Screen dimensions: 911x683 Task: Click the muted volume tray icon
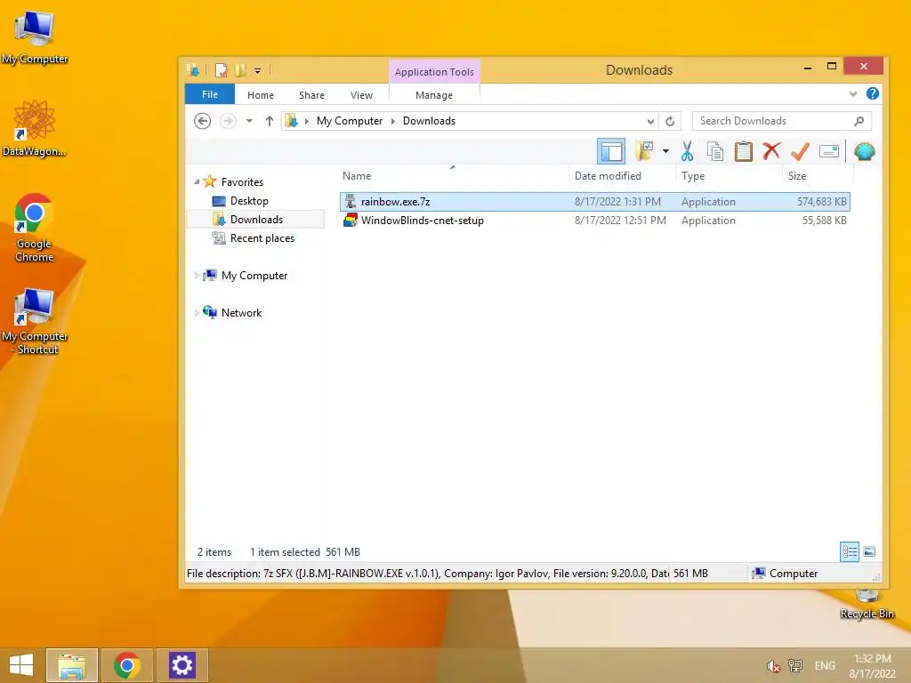coord(773,666)
